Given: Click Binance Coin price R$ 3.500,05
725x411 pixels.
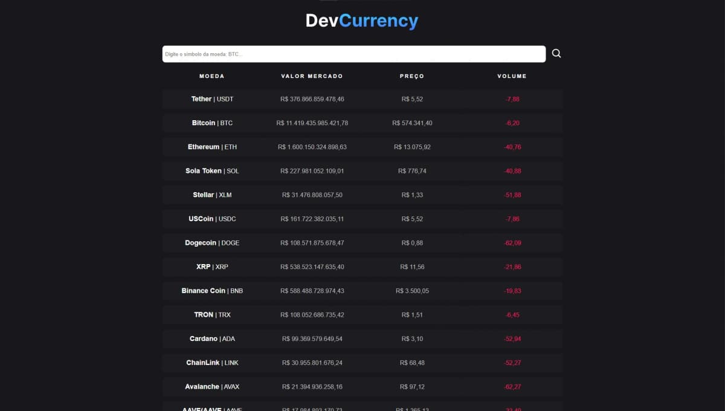Looking at the screenshot, I should [412, 291].
